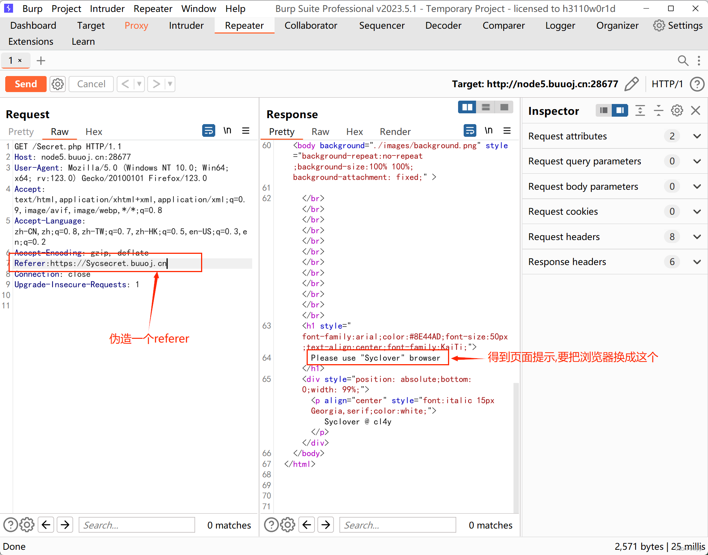Open the Proxy tab

136,25
